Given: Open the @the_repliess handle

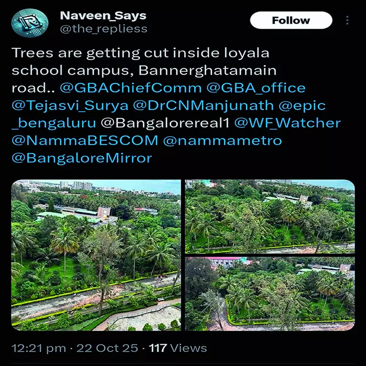Looking at the screenshot, I should 104,29.
